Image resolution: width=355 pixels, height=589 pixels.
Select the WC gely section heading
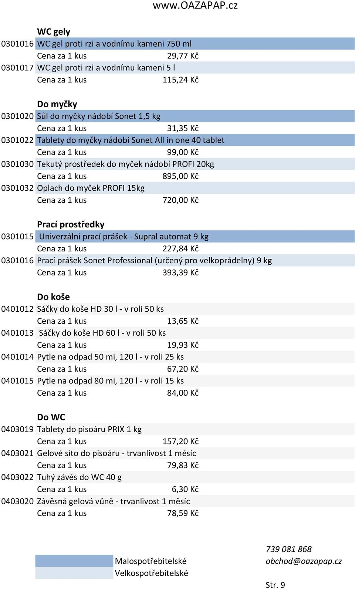click(x=54, y=32)
